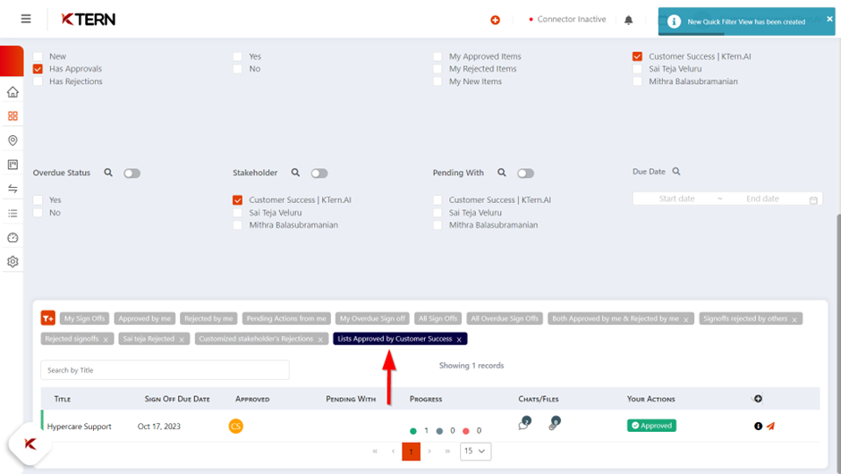The image size is (841, 474).
Task: Sort by Sign Off Due Date column
Action: pyautogui.click(x=177, y=399)
